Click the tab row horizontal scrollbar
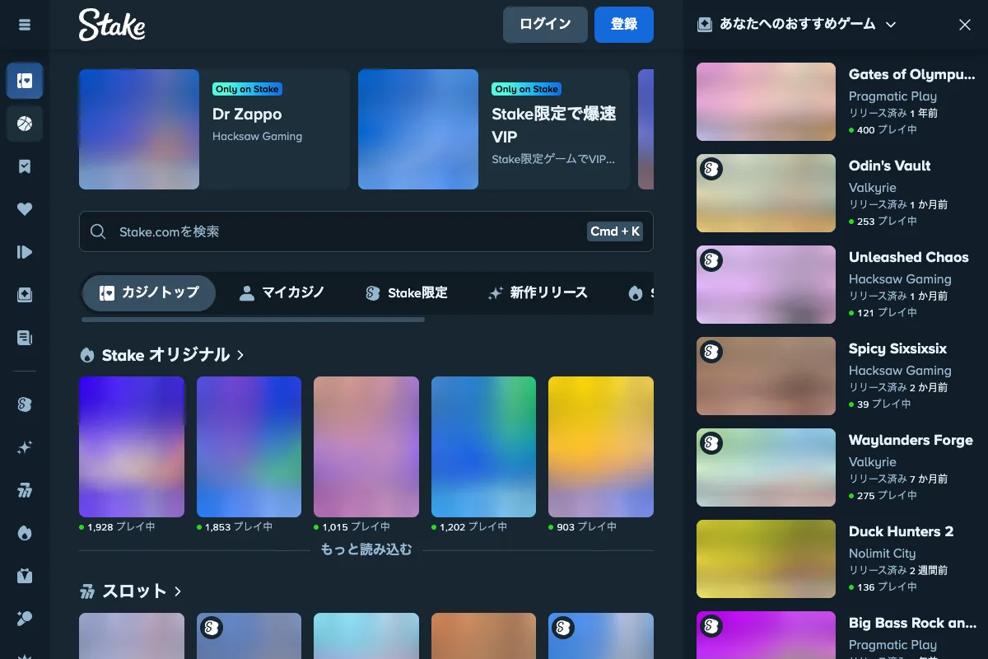 254,320
